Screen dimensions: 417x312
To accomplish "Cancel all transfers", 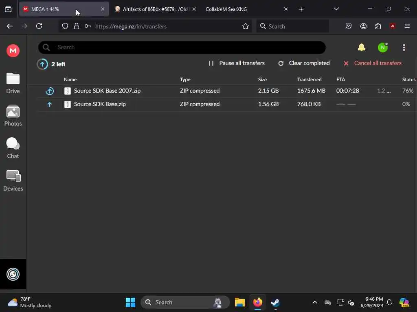I will tap(372, 63).
